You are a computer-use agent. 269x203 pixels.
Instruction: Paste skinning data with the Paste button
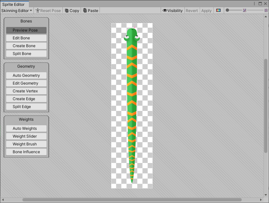[x=90, y=10]
